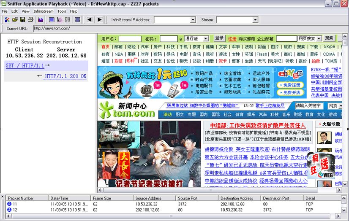The height and width of the screenshot is (221, 349).
Task: Print using the printer toolbar icon
Action: 31,20
